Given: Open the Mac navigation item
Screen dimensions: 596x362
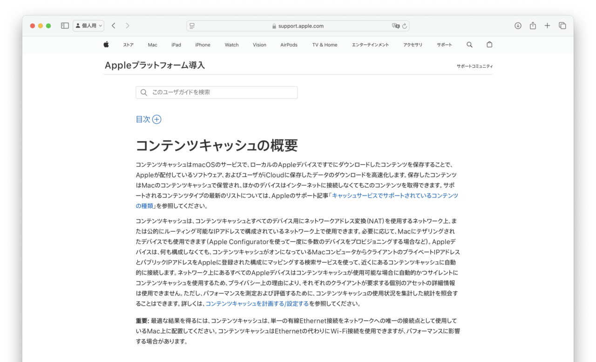Looking at the screenshot, I should (x=153, y=45).
